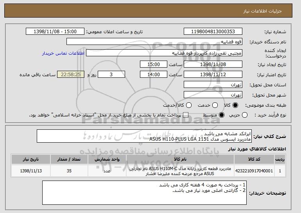
Task: Click the نام کالا column header
Action: click(x=180, y=159)
